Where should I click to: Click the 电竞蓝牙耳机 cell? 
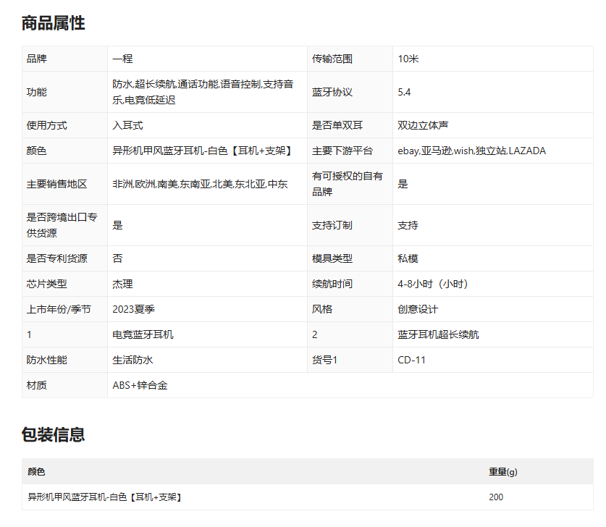pyautogui.click(x=143, y=334)
